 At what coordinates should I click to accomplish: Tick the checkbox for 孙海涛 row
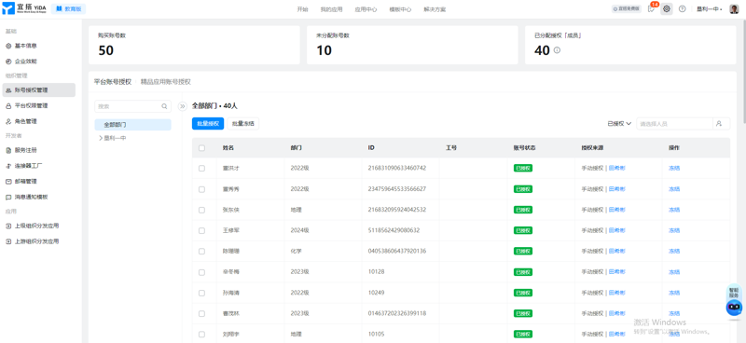click(201, 293)
